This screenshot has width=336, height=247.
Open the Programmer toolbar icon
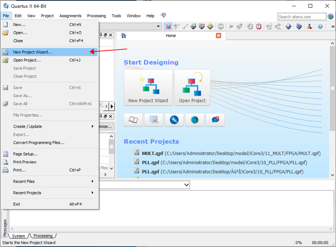tap(299, 26)
